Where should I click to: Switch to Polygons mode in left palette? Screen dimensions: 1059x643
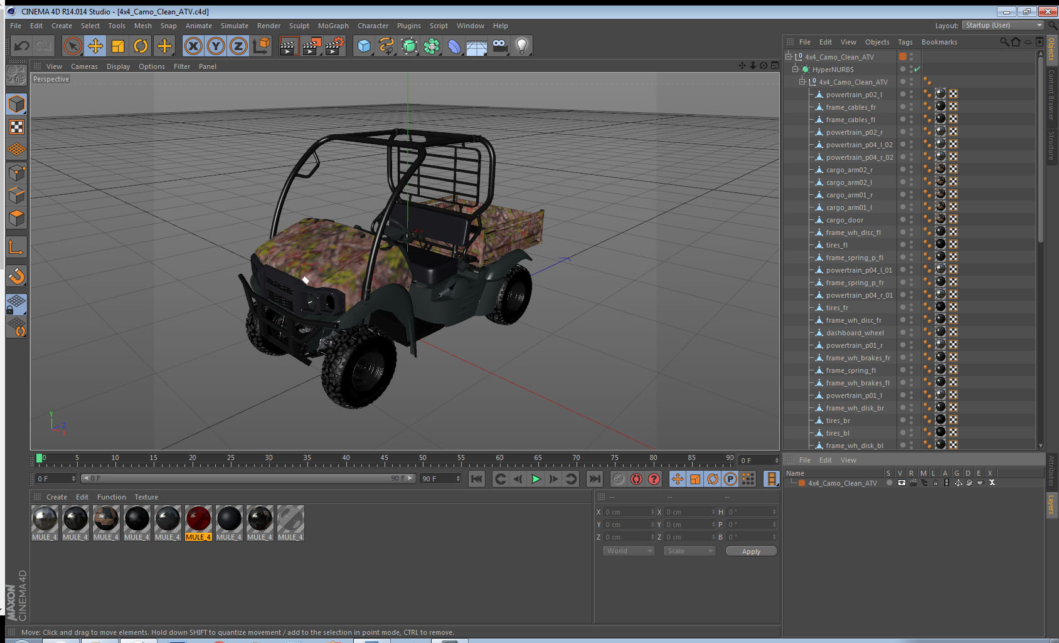point(16,217)
